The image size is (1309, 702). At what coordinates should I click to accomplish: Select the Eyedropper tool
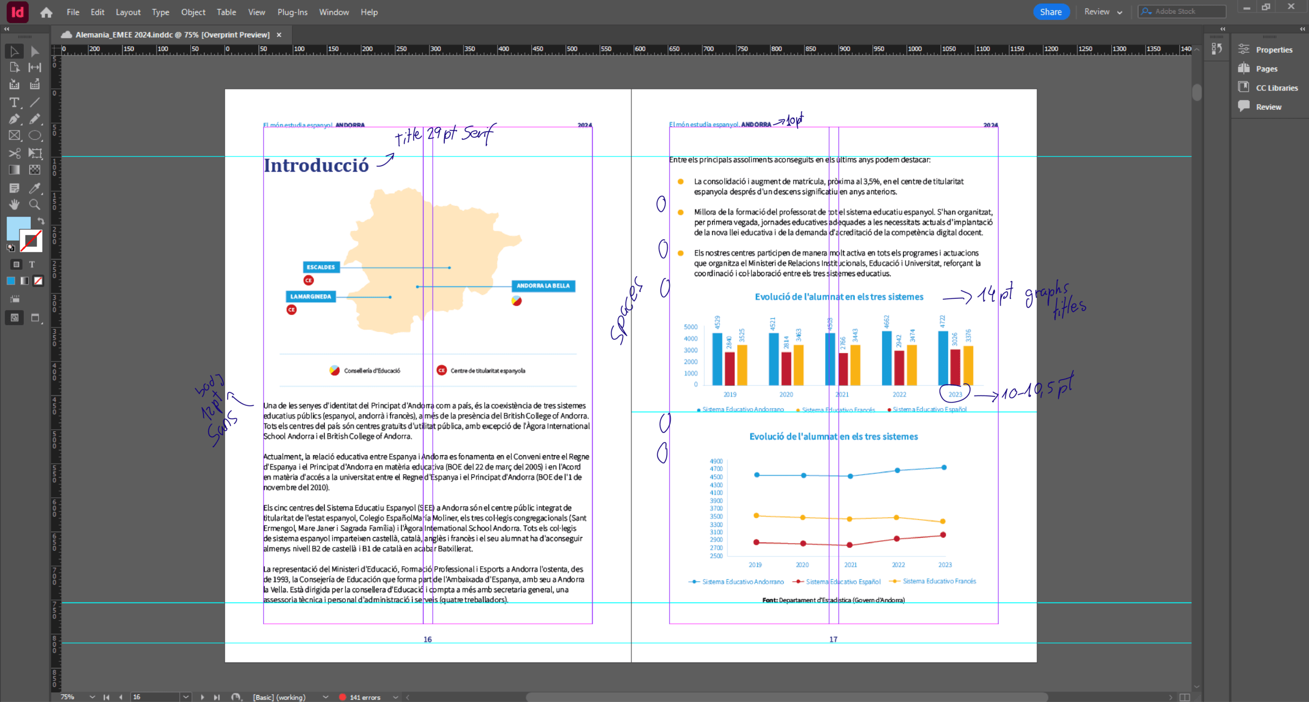pos(34,188)
